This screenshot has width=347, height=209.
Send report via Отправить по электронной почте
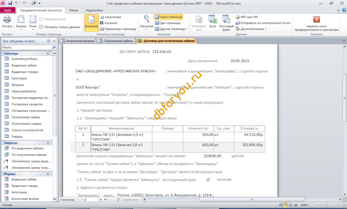click(263, 23)
